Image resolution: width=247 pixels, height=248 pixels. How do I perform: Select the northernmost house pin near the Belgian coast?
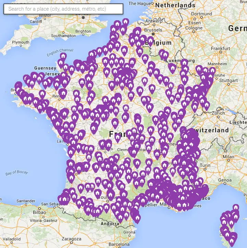click(125, 23)
